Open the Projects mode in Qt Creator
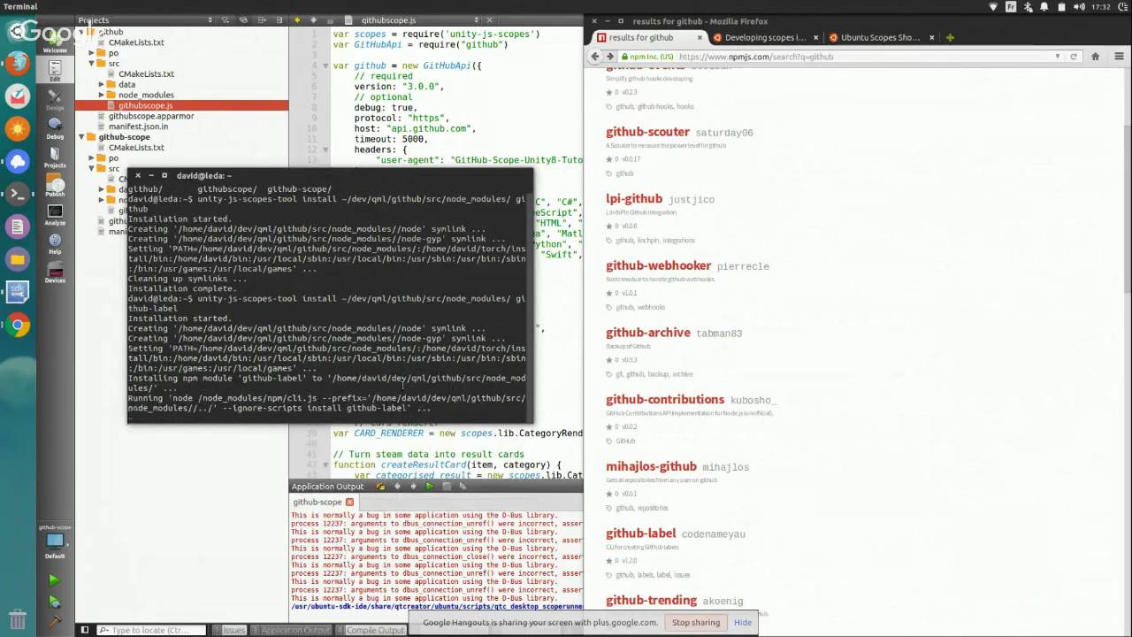The width and height of the screenshot is (1132, 637). (55, 157)
